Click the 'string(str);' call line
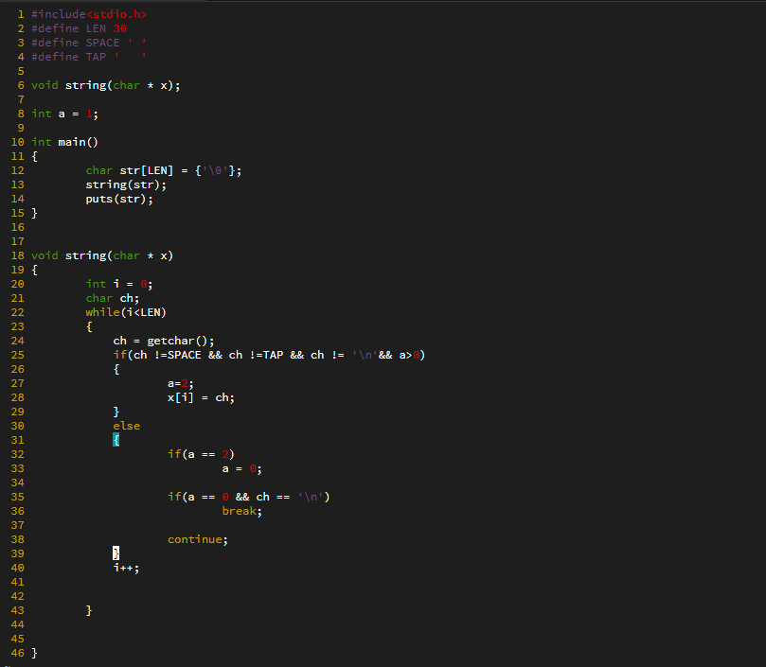766x667 pixels. (126, 184)
